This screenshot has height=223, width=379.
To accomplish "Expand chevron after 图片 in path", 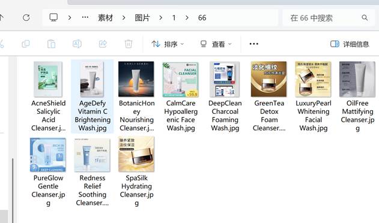I will pyautogui.click(x=161, y=17).
